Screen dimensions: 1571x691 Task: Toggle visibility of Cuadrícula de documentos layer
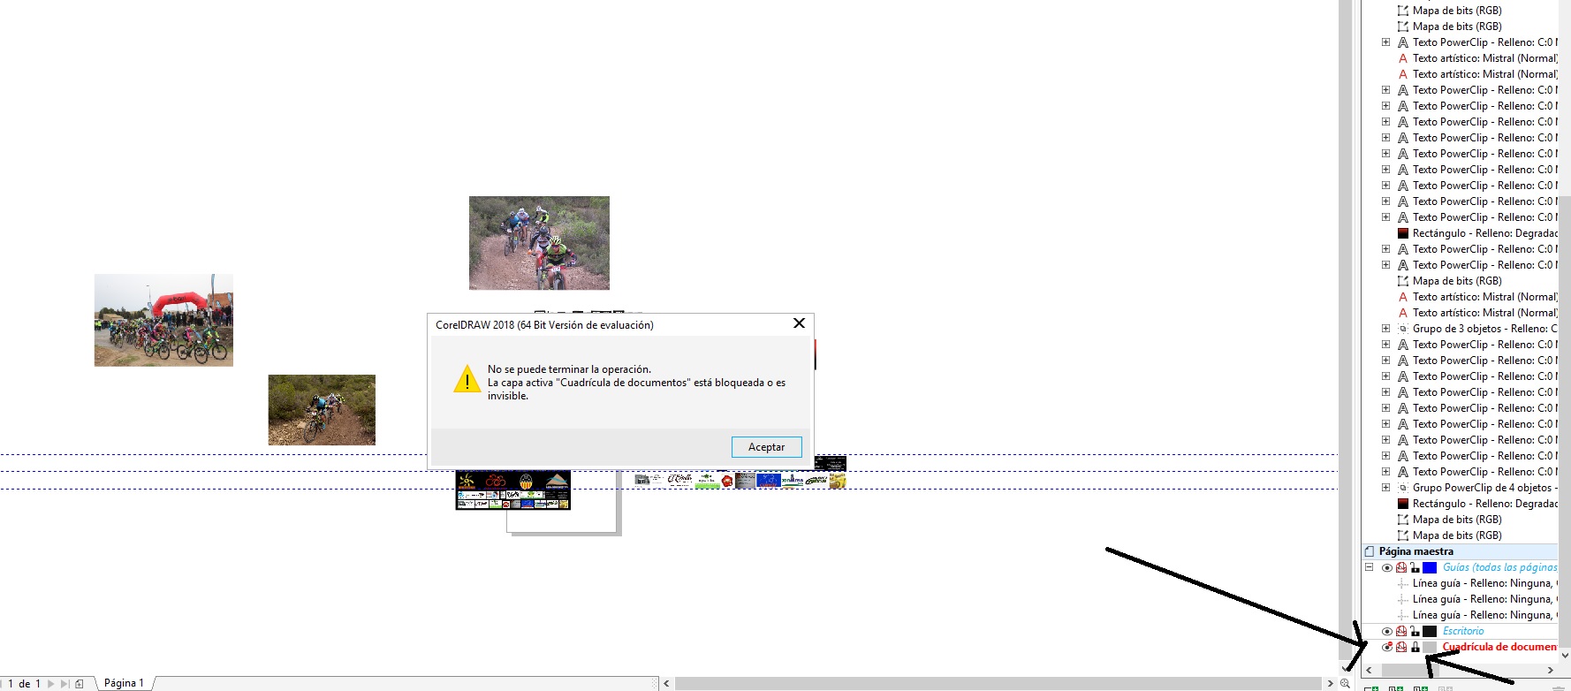pyautogui.click(x=1387, y=647)
